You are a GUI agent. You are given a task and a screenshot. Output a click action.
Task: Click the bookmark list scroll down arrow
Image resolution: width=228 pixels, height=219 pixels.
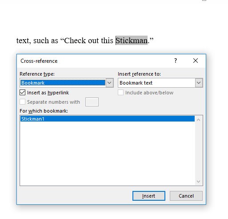pyautogui.click(x=199, y=181)
